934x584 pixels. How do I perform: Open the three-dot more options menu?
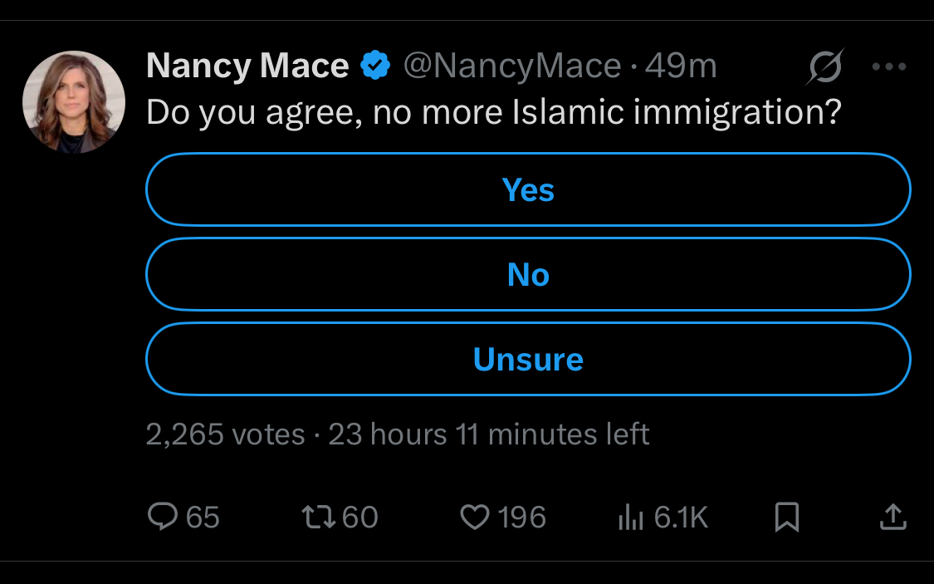point(888,67)
